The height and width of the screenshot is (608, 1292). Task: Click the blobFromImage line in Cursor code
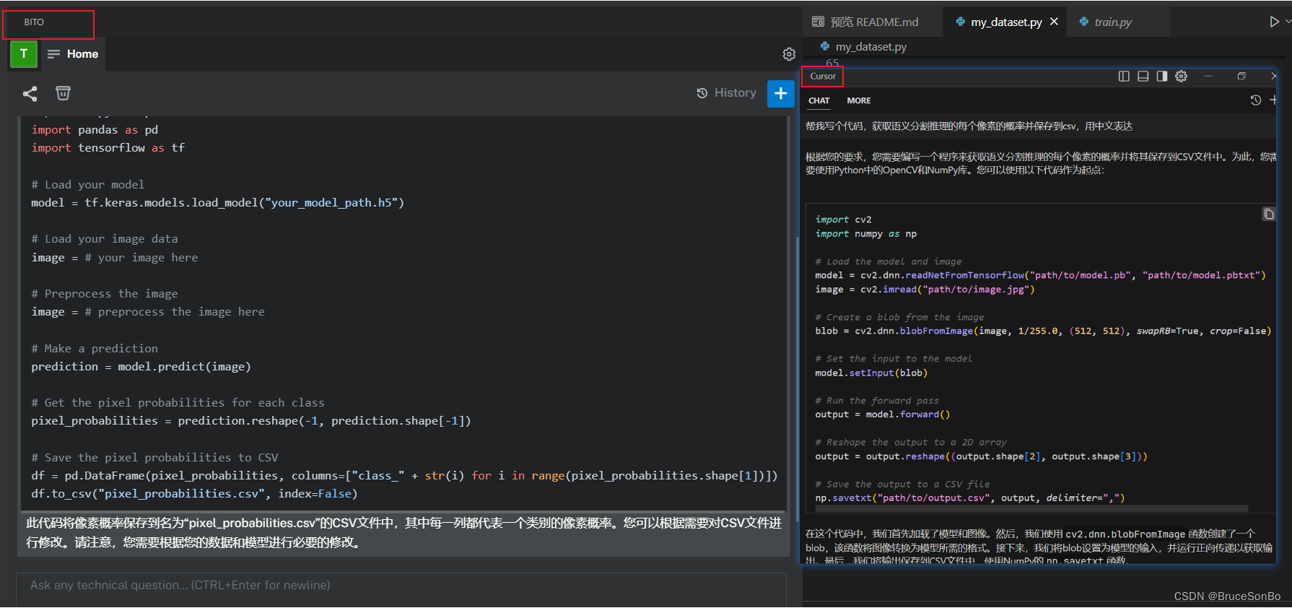(x=1043, y=331)
